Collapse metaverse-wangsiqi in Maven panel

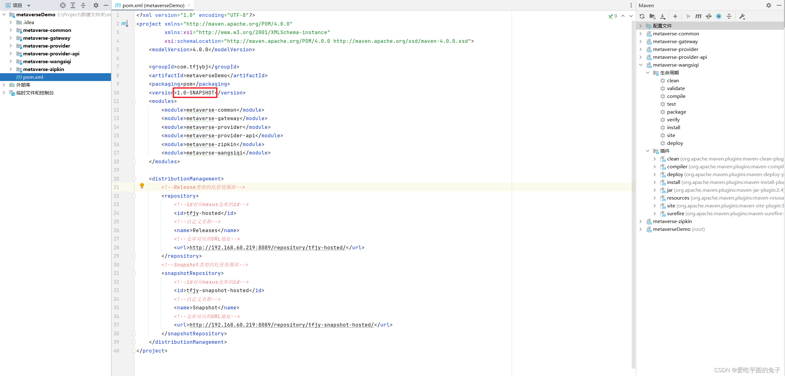(x=641, y=65)
